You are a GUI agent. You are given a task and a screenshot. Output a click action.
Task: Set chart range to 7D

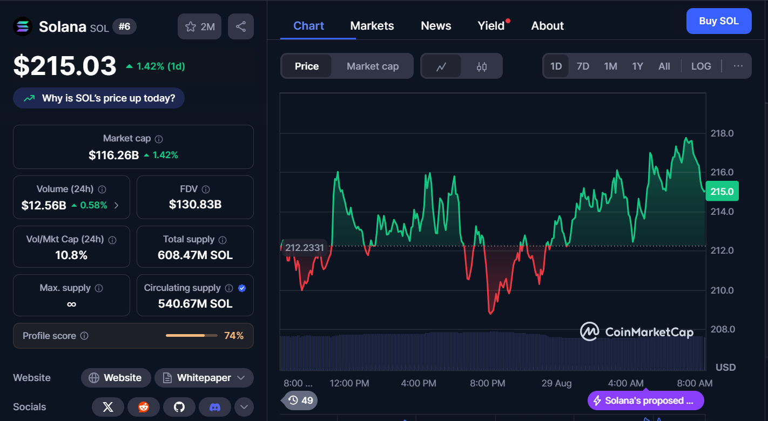[583, 66]
